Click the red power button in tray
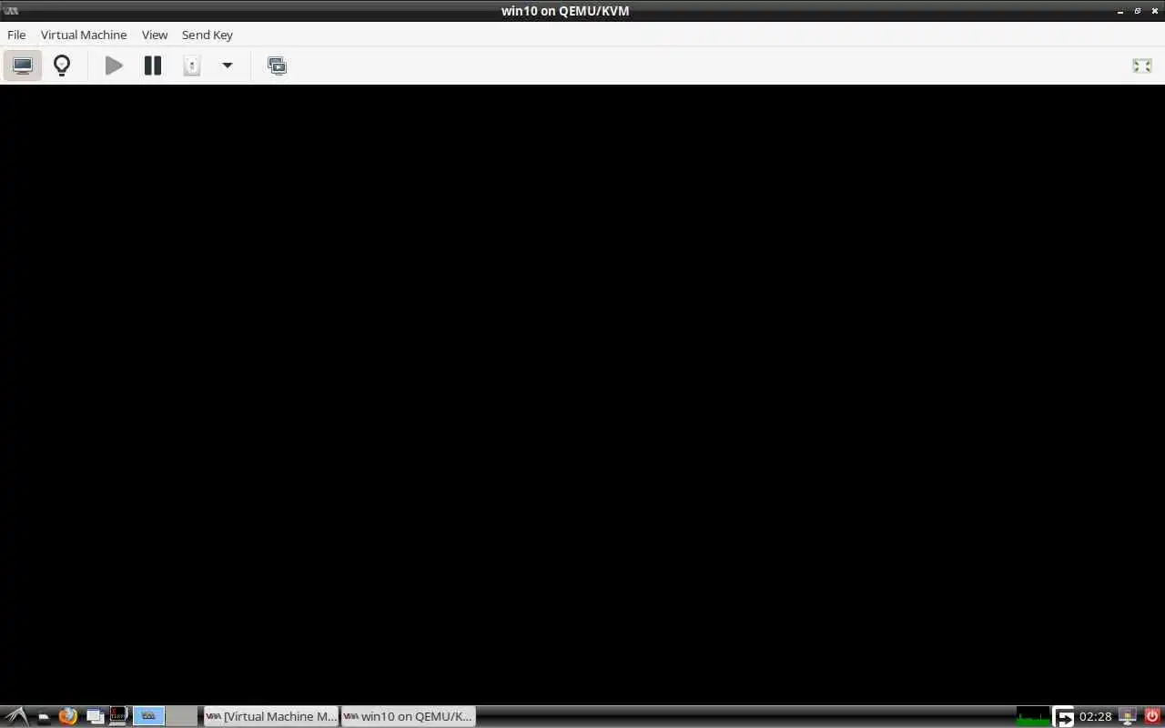1165x728 pixels. (x=1152, y=716)
